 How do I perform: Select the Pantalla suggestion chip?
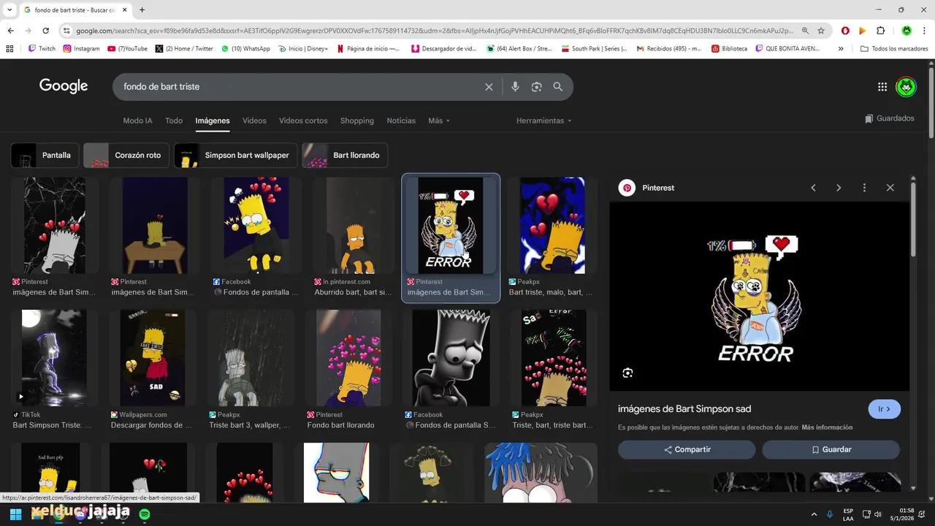(45, 155)
